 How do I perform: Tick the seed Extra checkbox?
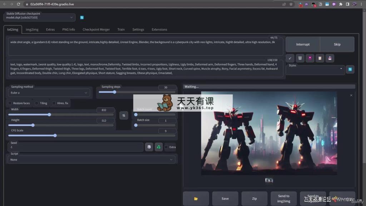[x=166, y=147]
